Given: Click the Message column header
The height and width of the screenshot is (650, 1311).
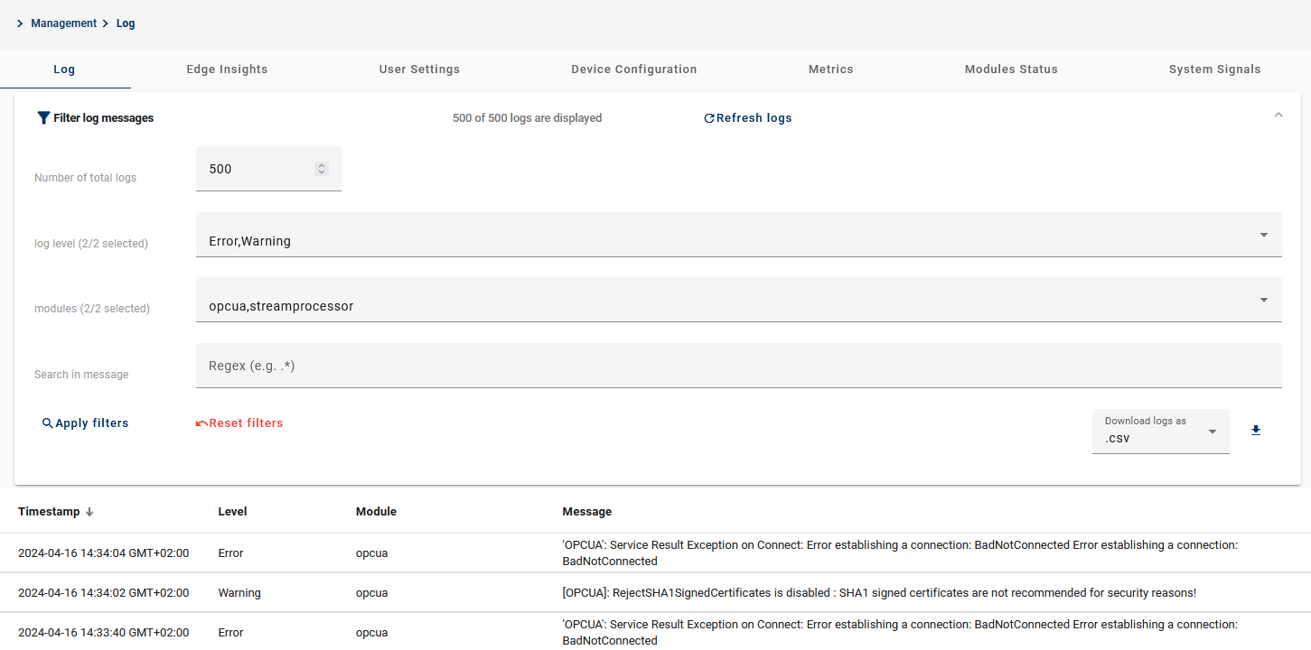Looking at the screenshot, I should 586,512.
